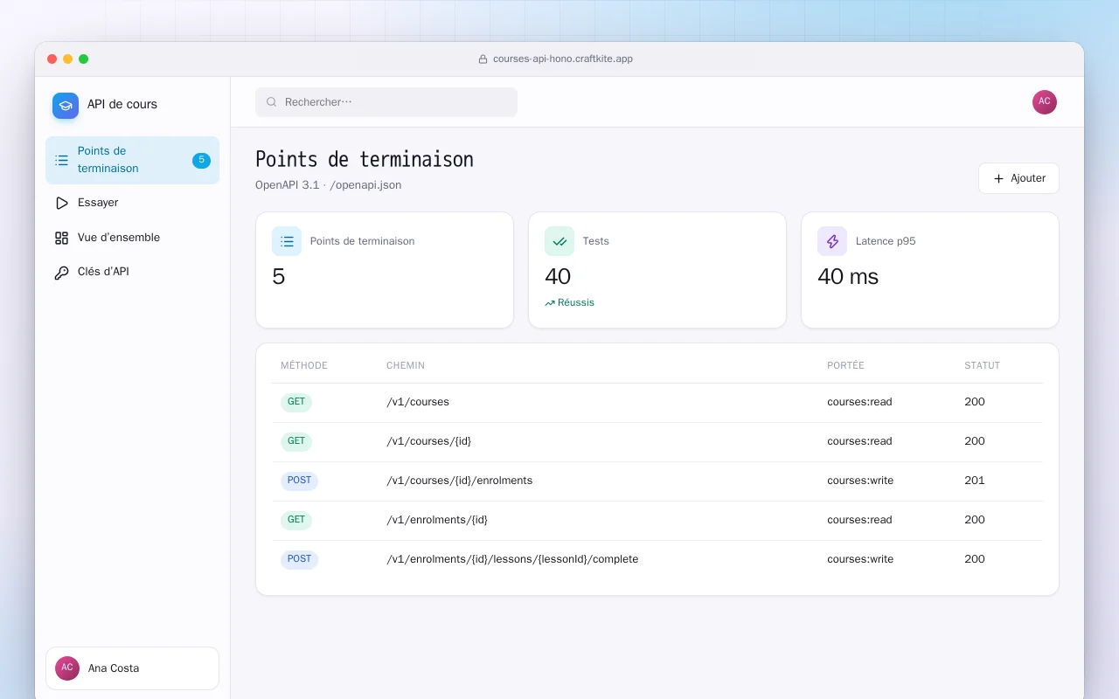This screenshot has width=1119, height=699.
Task: Click the play icon next to Essayer
Action: tap(61, 203)
